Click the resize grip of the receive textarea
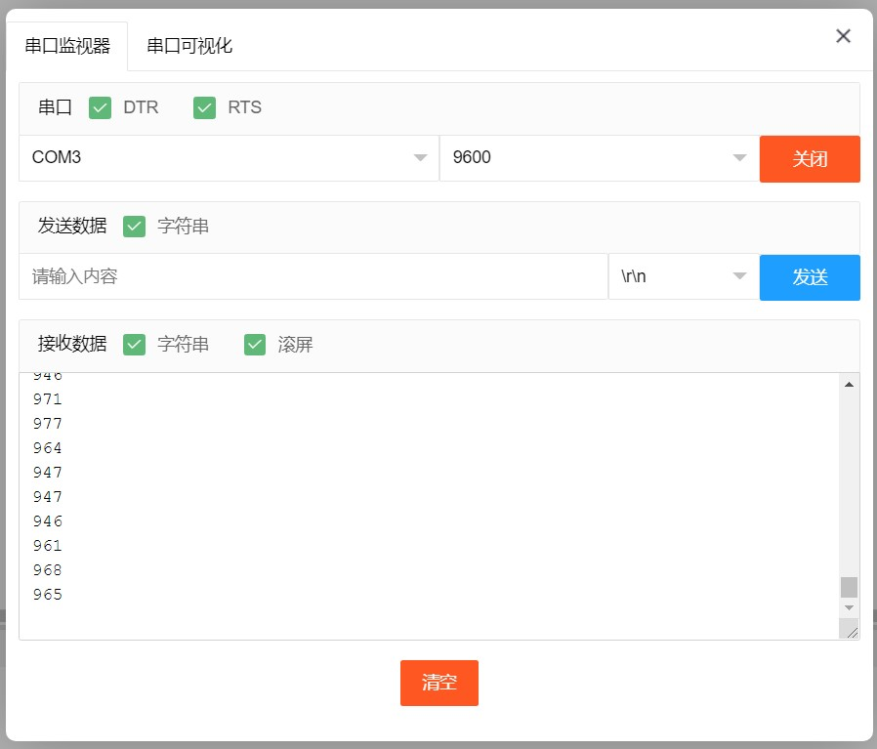The height and width of the screenshot is (749, 877). click(852, 632)
